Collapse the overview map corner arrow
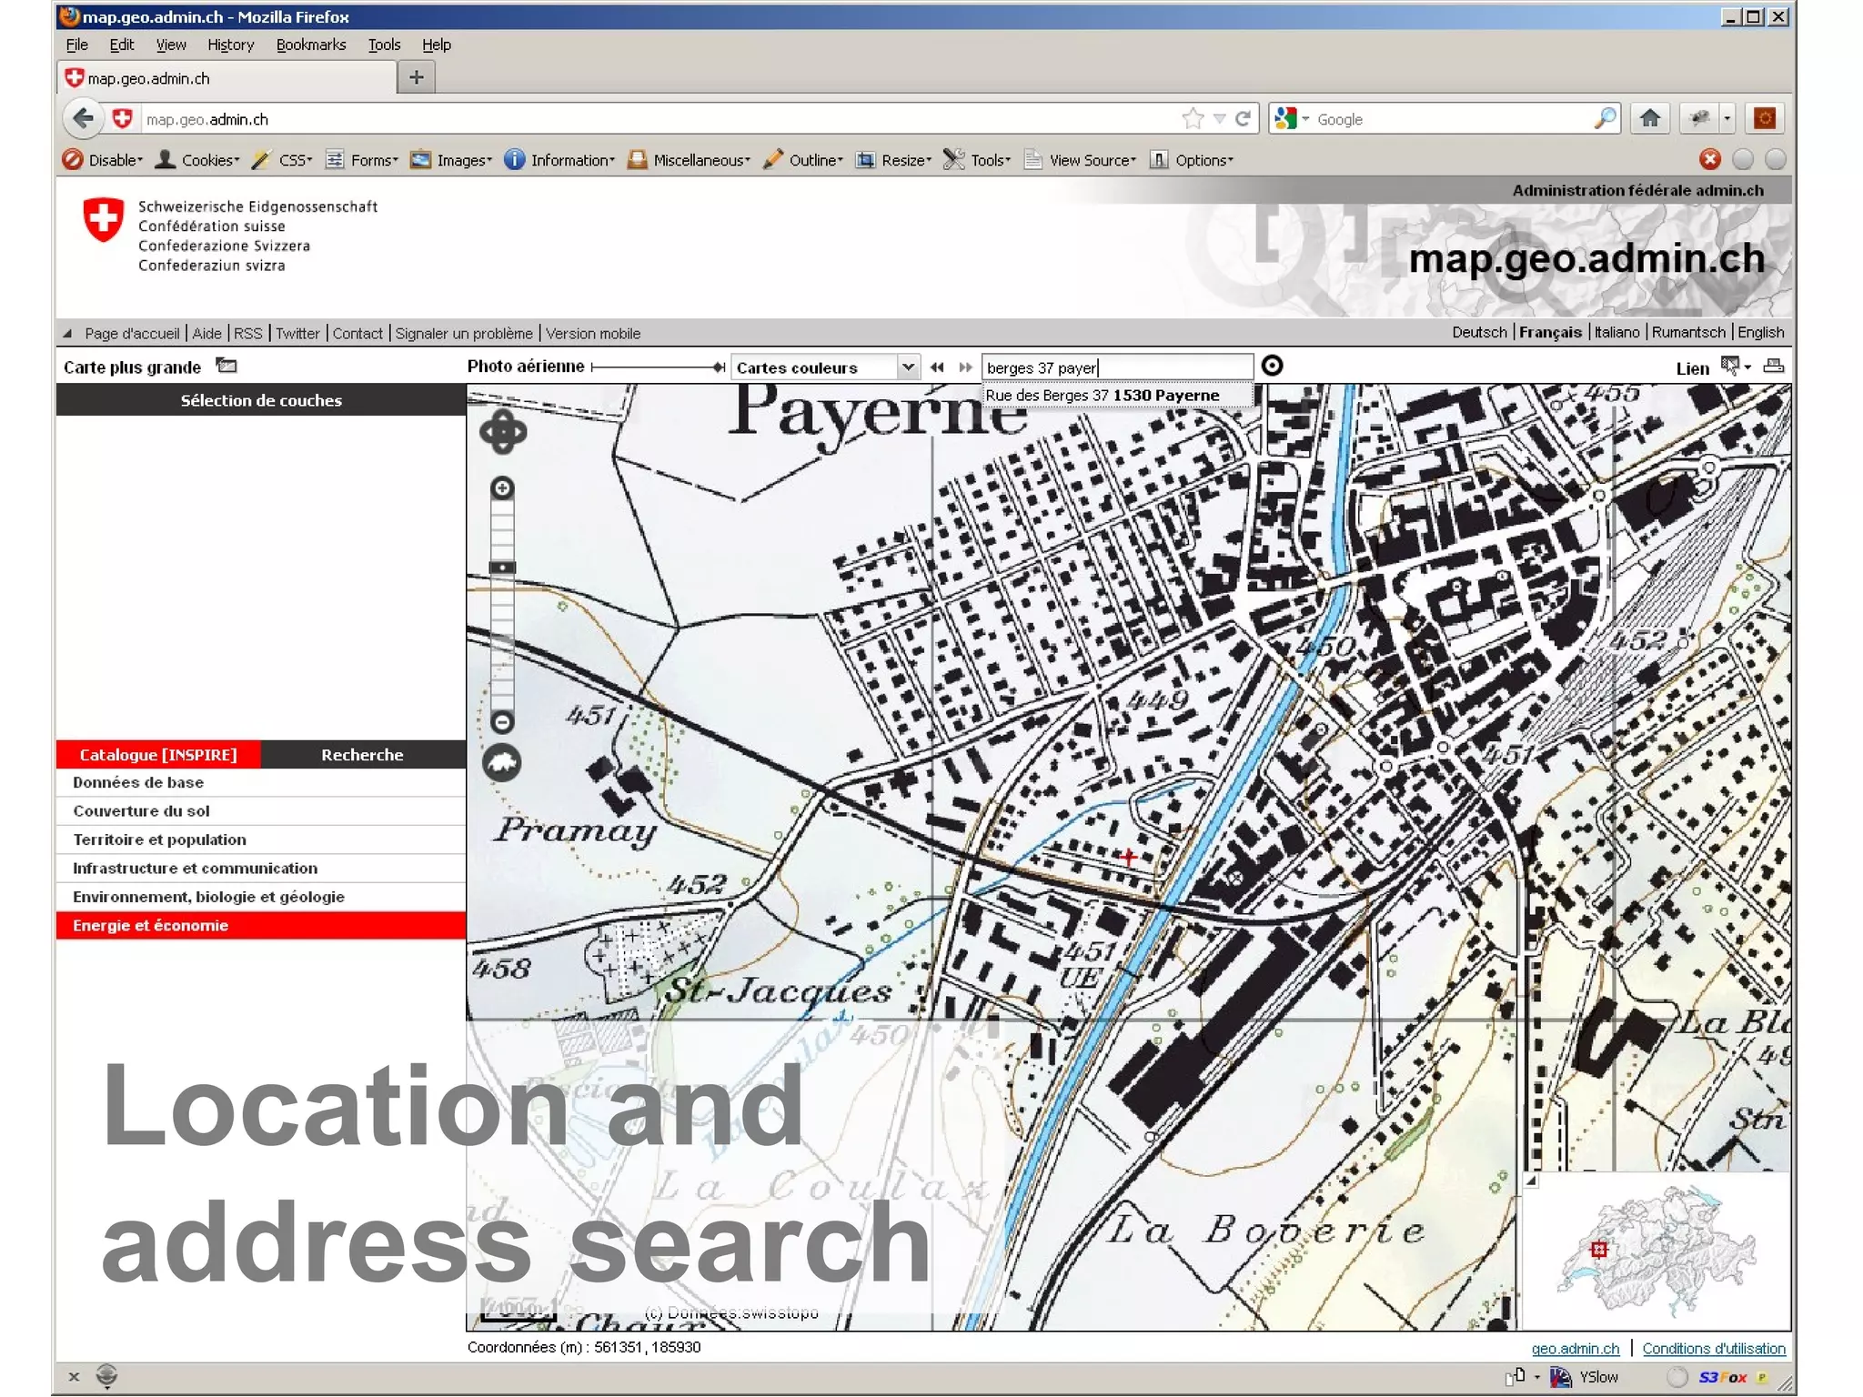Image resolution: width=1863 pixels, height=1397 pixels. pyautogui.click(x=1531, y=1181)
